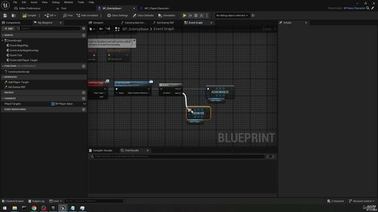Open Class Settings

click(x=118, y=15)
